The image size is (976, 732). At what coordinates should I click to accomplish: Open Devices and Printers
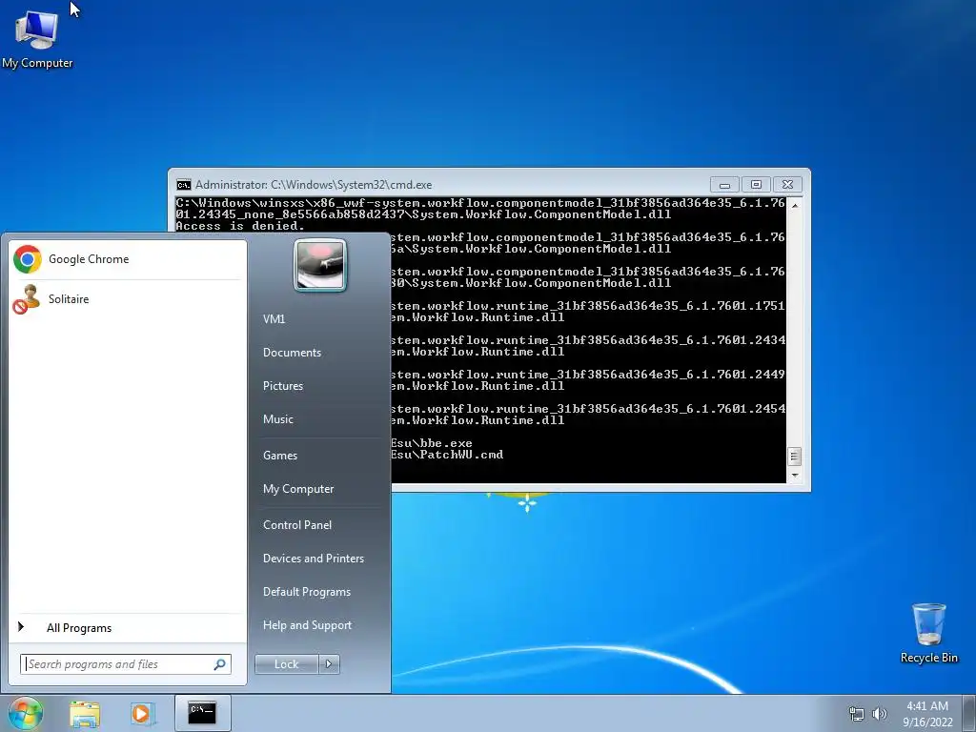coord(313,559)
